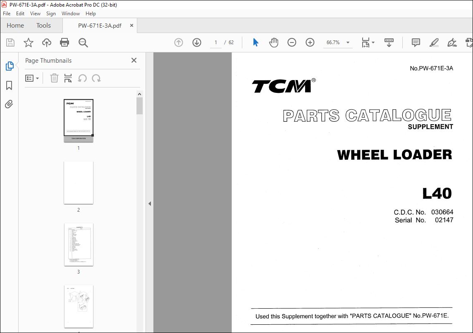Add a comment with the sticky note icon
This screenshot has width=473, height=333.
click(x=416, y=43)
